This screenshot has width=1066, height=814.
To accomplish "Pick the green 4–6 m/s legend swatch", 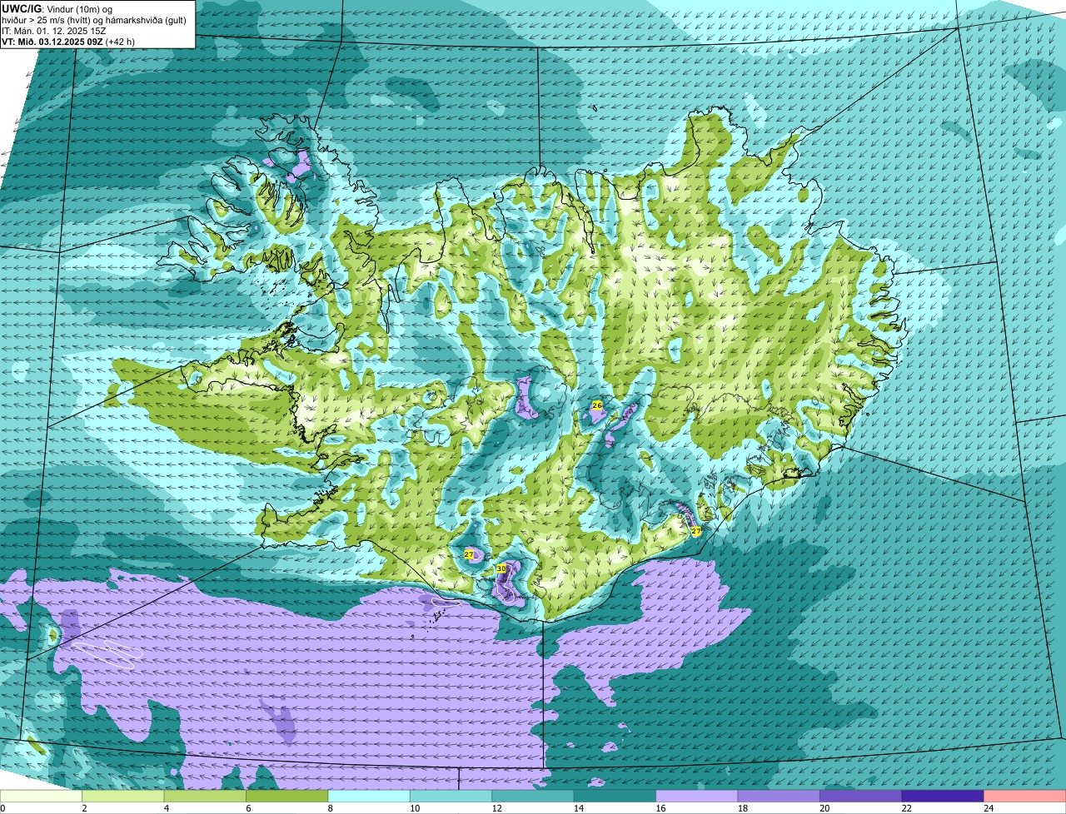I will (206, 796).
